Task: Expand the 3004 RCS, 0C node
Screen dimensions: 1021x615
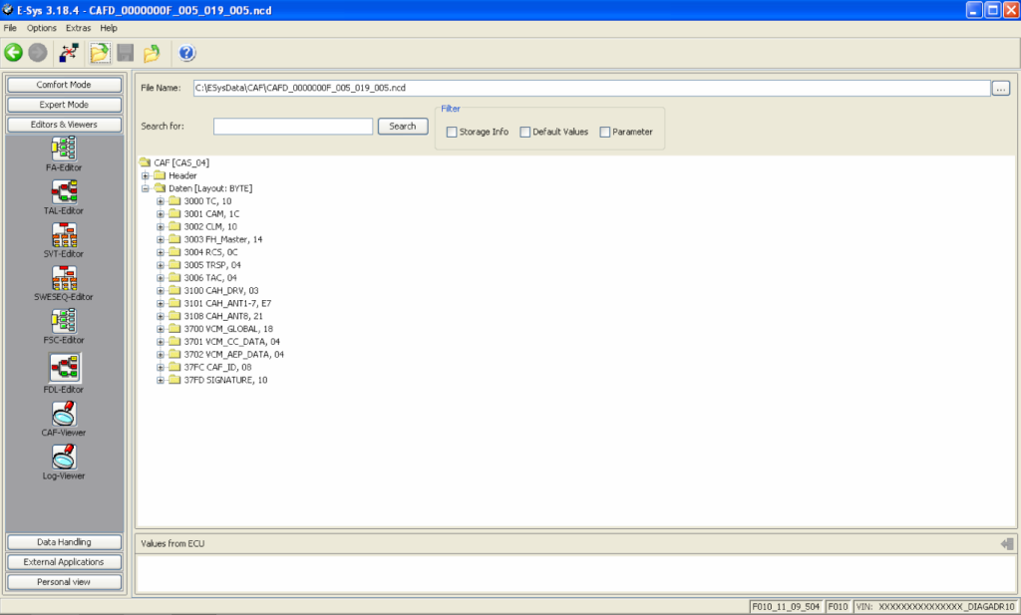Action: click(x=161, y=252)
